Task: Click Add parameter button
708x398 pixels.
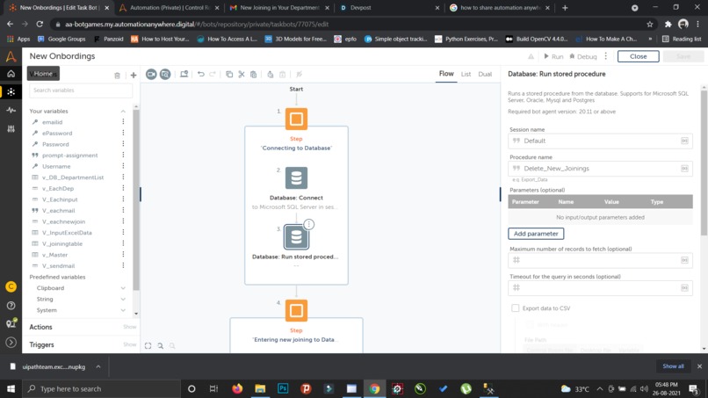Action: pos(536,234)
